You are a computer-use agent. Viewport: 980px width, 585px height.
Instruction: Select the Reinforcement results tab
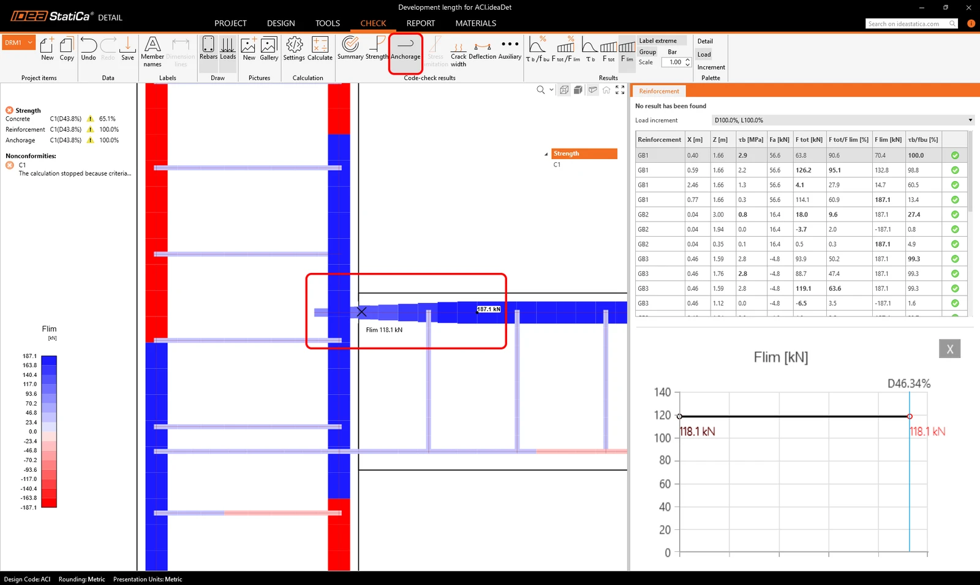coord(659,91)
